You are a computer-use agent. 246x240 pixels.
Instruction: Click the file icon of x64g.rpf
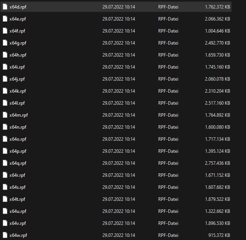coord(5,43)
